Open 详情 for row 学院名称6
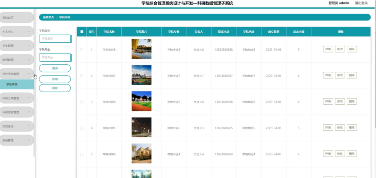 [328, 101]
